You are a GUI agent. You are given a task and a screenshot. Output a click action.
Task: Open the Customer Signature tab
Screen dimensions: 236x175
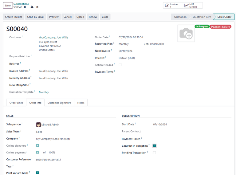click(x=59, y=103)
